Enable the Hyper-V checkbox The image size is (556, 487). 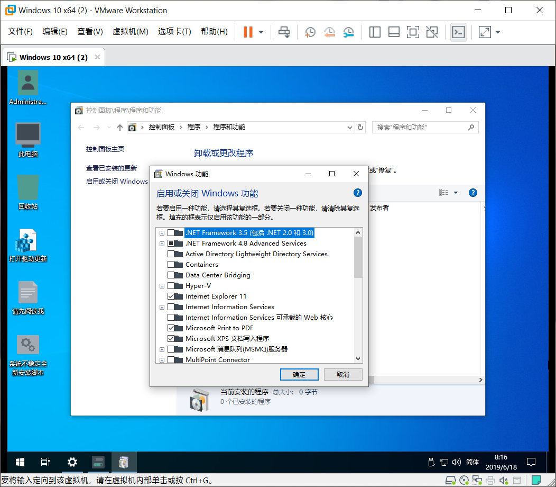pos(171,286)
